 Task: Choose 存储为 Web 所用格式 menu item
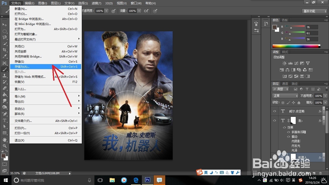coord(45,77)
